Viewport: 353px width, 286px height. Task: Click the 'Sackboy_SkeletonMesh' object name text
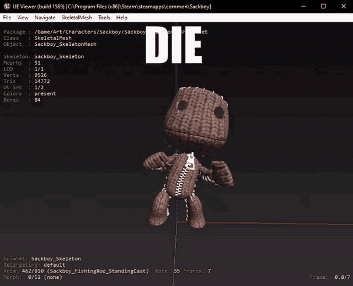(65, 44)
